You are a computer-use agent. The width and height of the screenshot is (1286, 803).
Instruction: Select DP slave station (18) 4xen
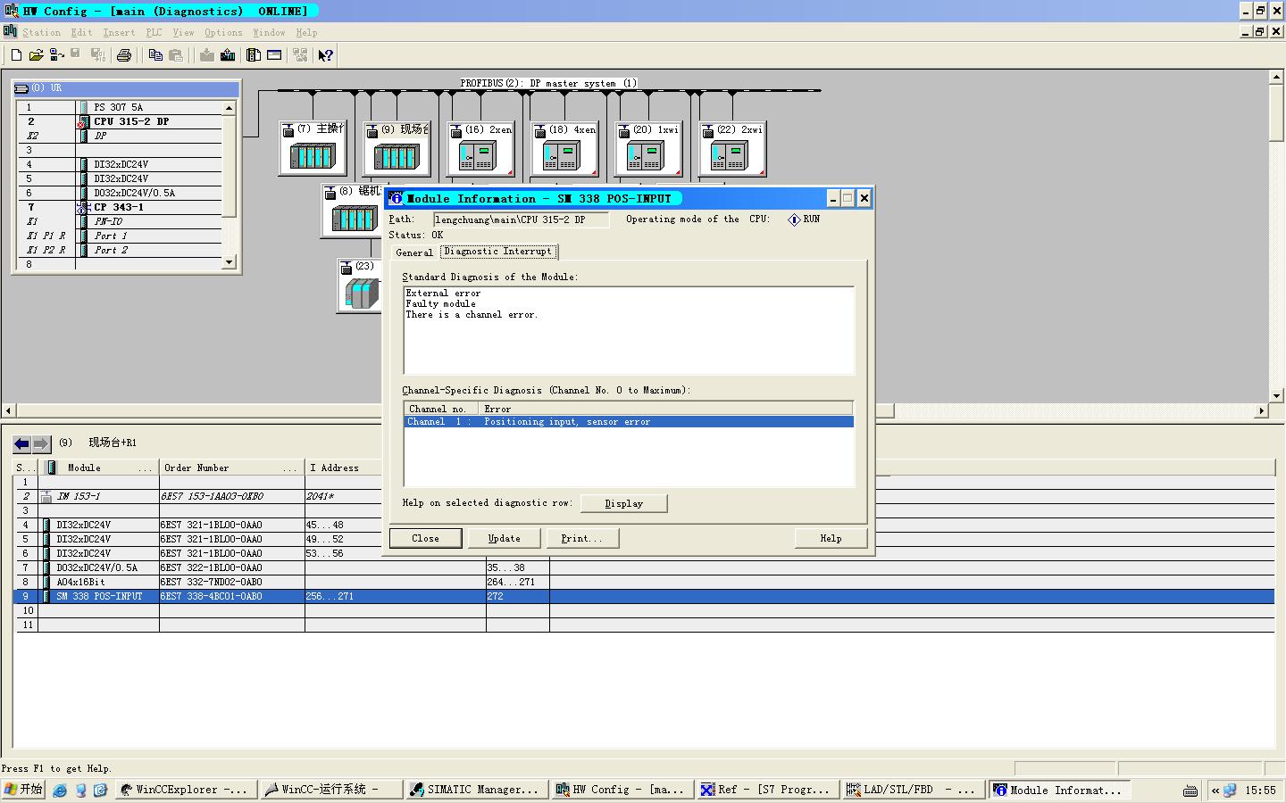point(564,148)
